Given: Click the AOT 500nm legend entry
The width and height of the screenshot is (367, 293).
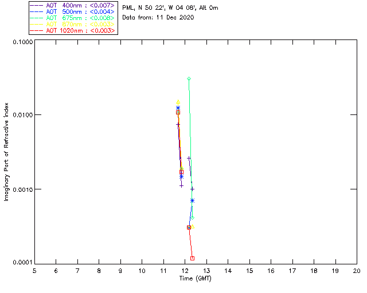Looking at the screenshot, I should tap(73, 11).
